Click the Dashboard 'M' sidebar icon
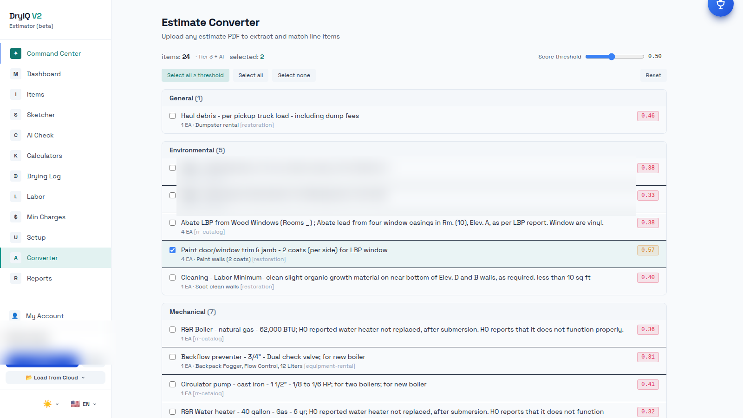The image size is (743, 418). 16,74
